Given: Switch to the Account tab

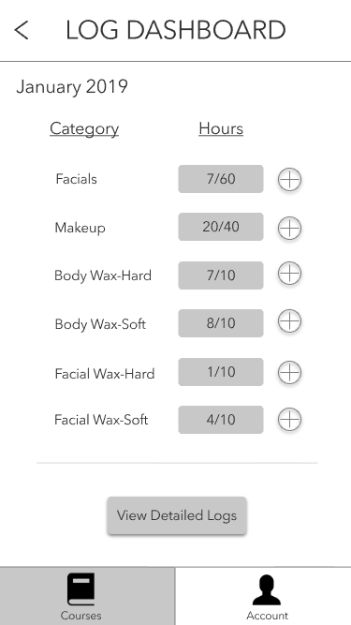Looking at the screenshot, I should 263,596.
